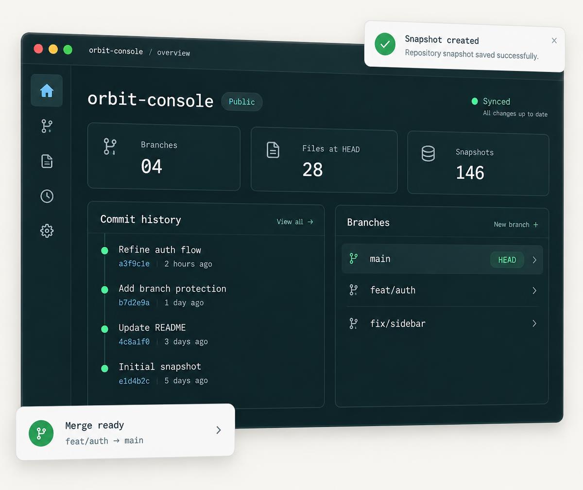Click the Snapshots count 146

[x=470, y=173]
